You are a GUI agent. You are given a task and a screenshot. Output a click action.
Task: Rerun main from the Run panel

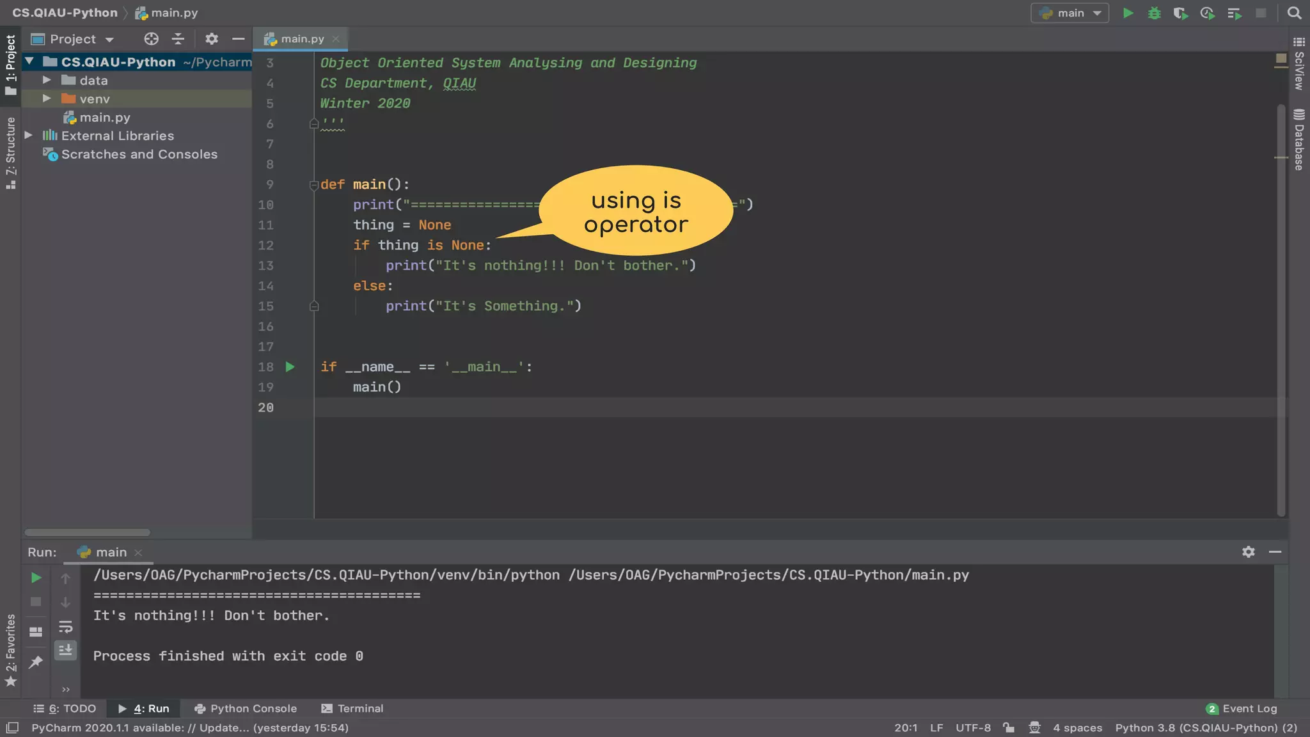click(36, 578)
